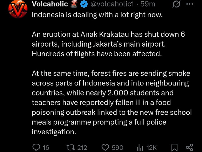The width and height of the screenshot is (202, 152).
Task: Click the Volcaholic display name
Action: tap(50, 4)
